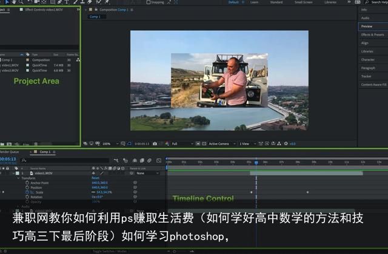Click the timeline layer search field
This screenshot has width=388, height=254.
pyautogui.click(x=65, y=160)
